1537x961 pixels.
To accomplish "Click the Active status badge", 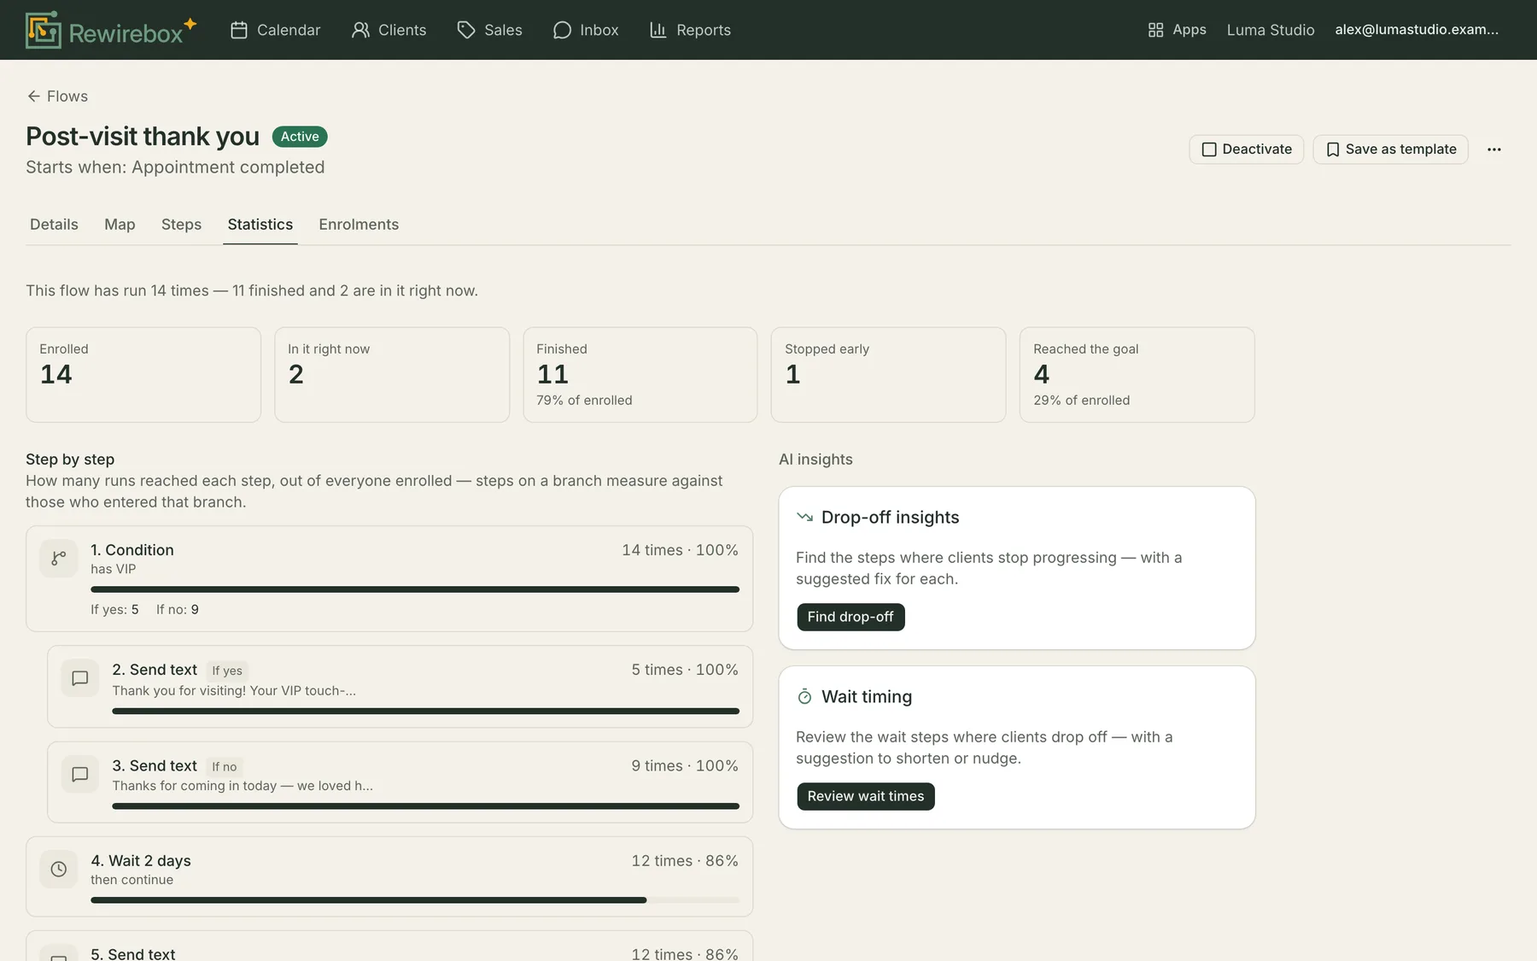I will point(300,137).
